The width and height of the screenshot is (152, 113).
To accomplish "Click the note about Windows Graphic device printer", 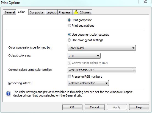I will pyautogui.click(x=73, y=94).
